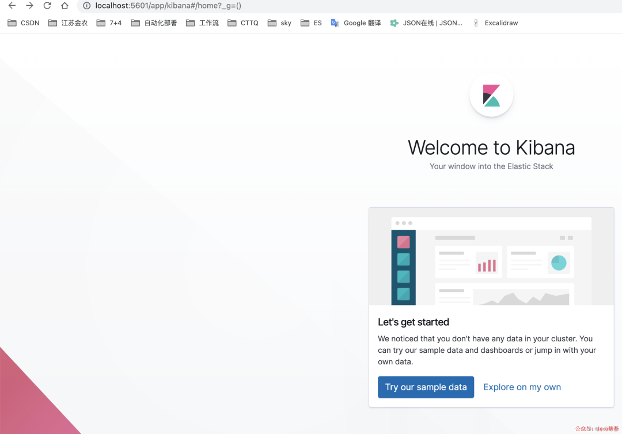Image resolution: width=622 pixels, height=434 pixels.
Task: Open the ES bookmark folder
Action: pos(311,23)
